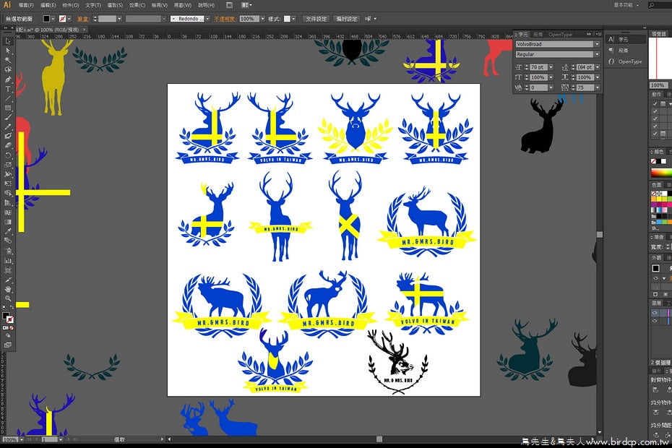
Task: Click the canvas vertical scrollbar thumb
Action: tap(600, 235)
